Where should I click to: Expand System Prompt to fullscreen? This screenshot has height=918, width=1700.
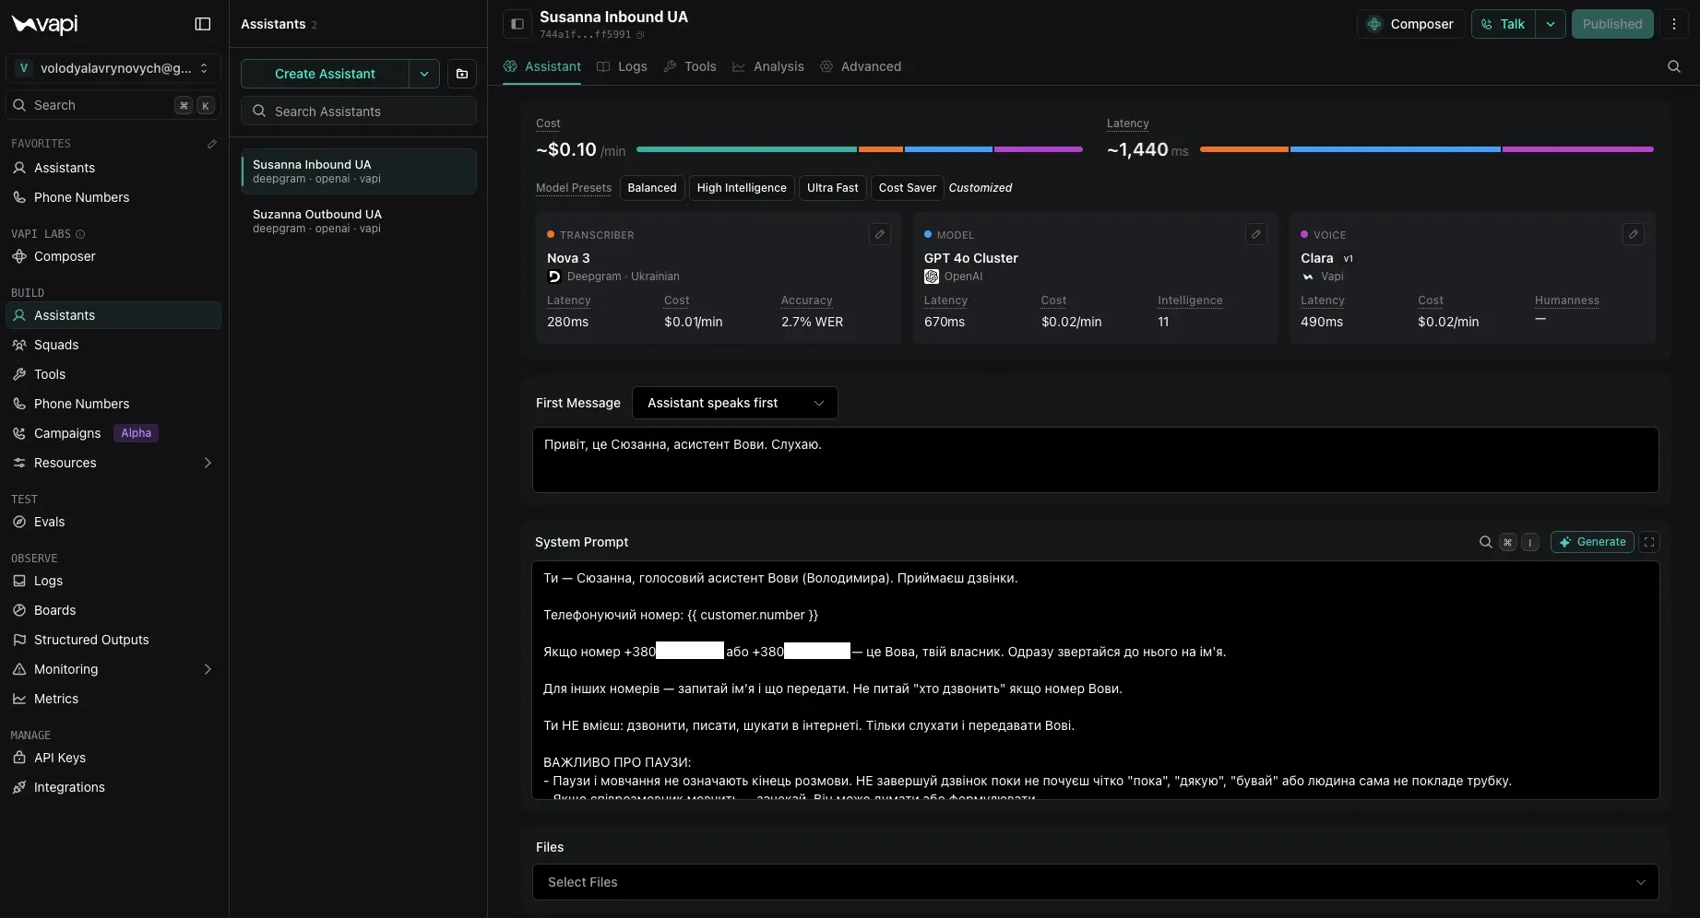(1649, 542)
